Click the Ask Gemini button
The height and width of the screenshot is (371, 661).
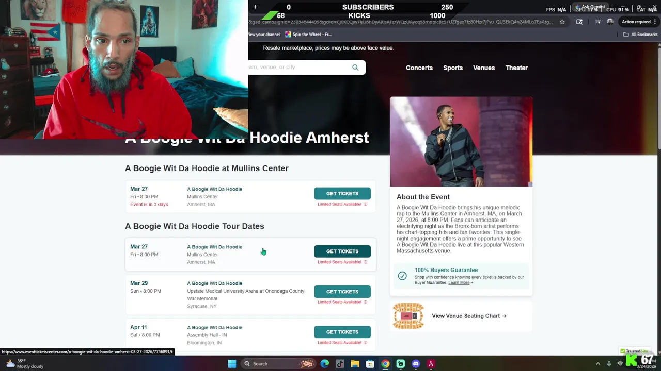tap(590, 7)
